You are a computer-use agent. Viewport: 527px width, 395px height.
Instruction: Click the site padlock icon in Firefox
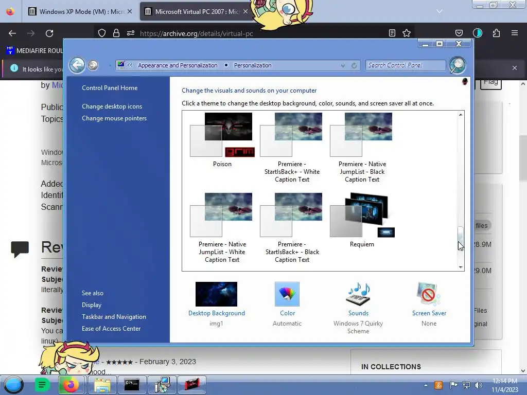tap(116, 33)
